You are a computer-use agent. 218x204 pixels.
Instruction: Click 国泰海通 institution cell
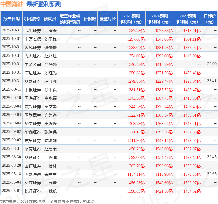pos(33,174)
